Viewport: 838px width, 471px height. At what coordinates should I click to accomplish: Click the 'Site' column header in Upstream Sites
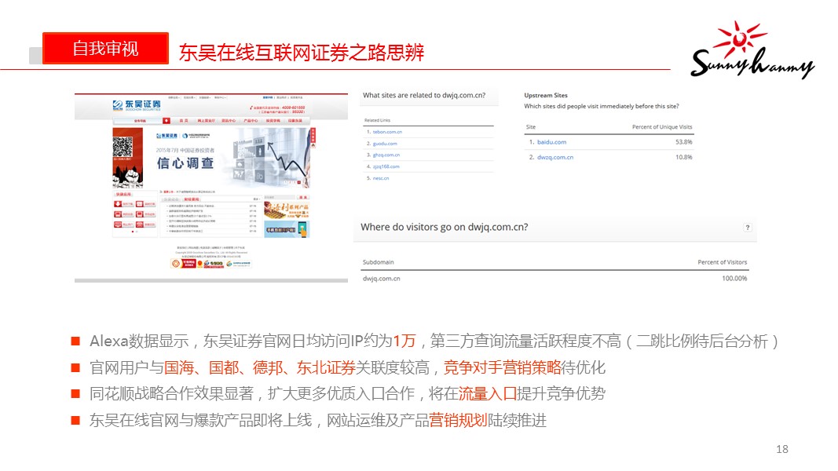(x=531, y=127)
